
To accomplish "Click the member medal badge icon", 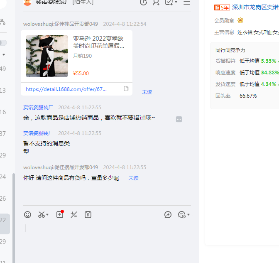I will tap(240, 20).
